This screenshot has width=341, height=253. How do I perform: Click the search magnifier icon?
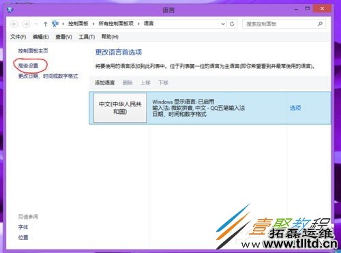(320, 24)
